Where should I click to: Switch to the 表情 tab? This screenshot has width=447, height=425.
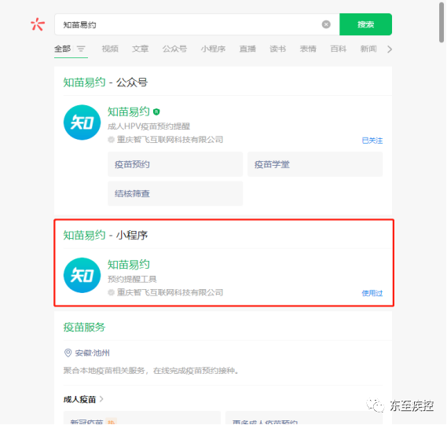click(308, 49)
